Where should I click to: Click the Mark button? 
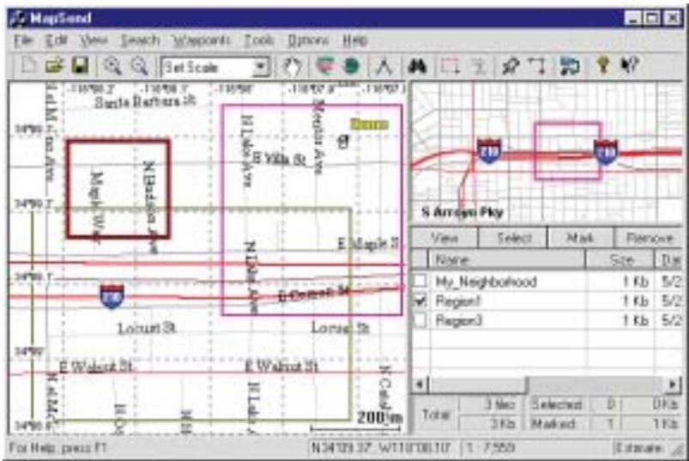point(581,238)
